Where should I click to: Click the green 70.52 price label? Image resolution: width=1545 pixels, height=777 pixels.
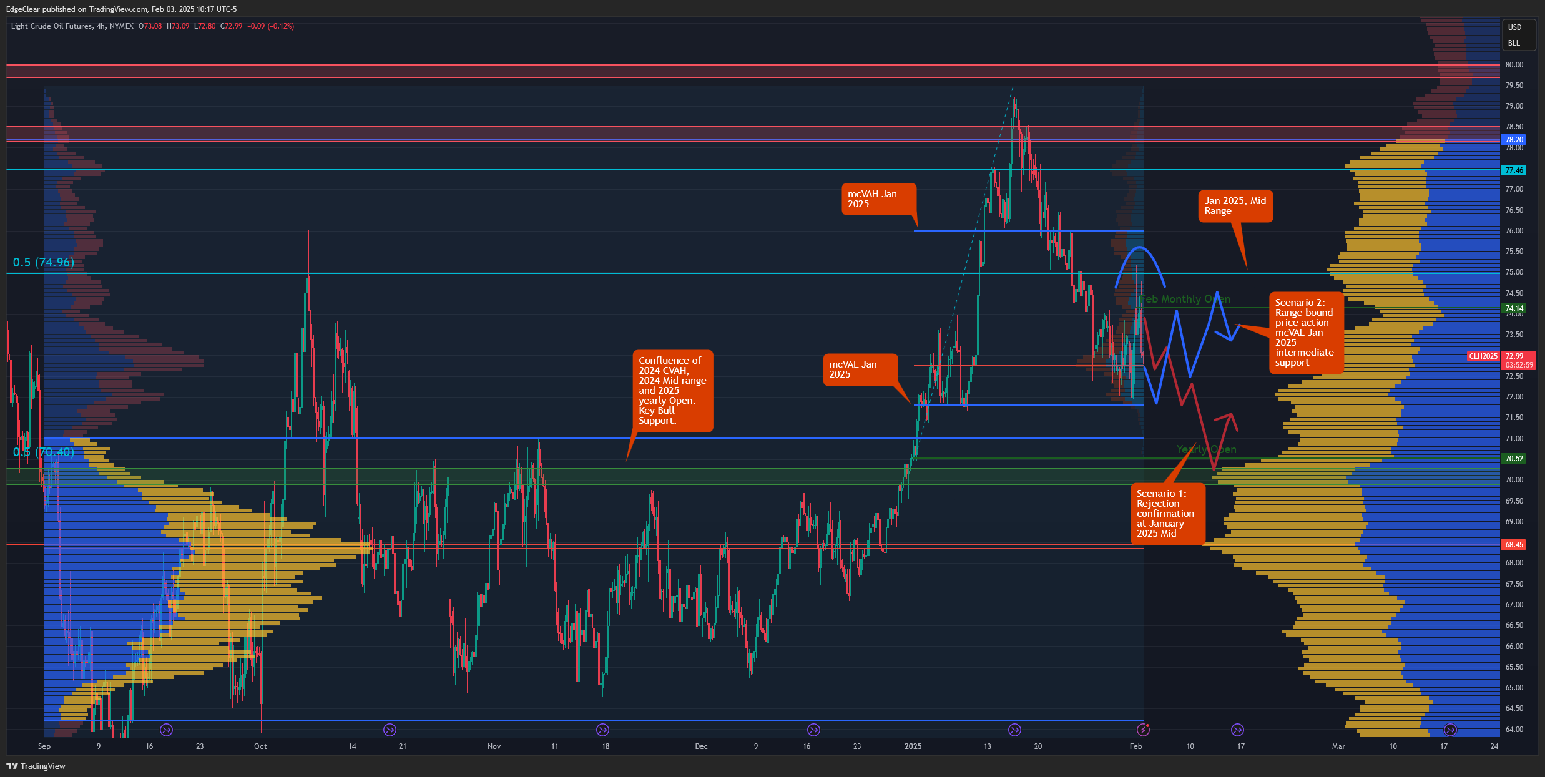coord(1514,458)
